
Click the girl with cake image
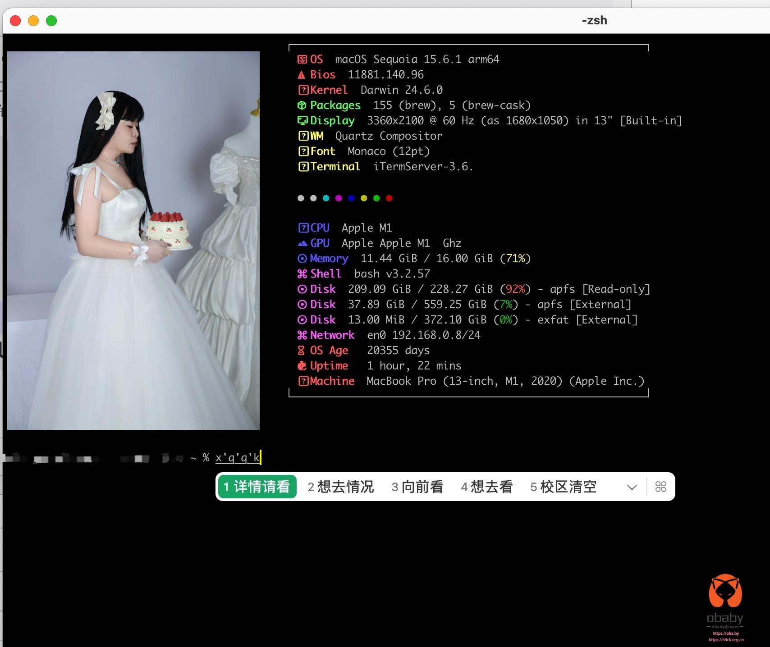pos(133,240)
